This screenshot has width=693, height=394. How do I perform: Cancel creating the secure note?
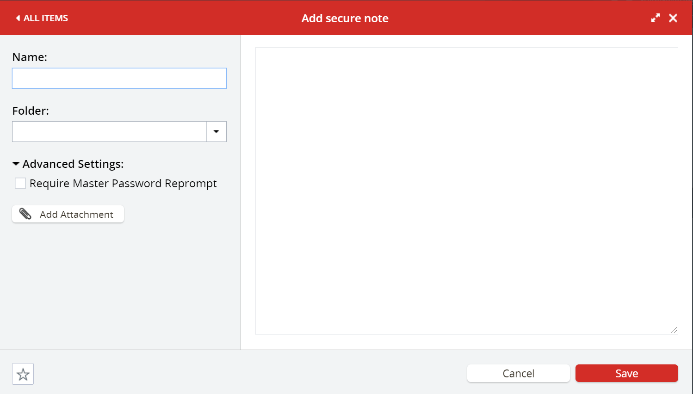(518, 373)
